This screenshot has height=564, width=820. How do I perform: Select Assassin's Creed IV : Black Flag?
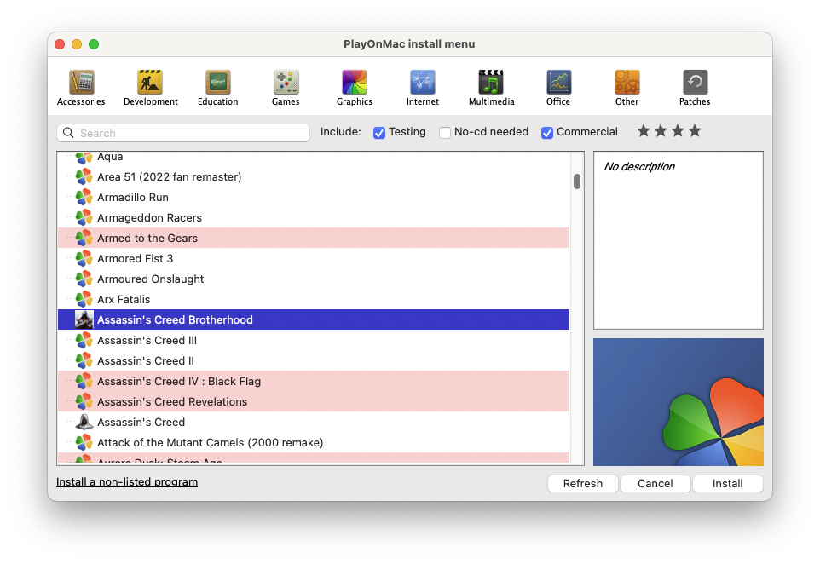[313, 381]
